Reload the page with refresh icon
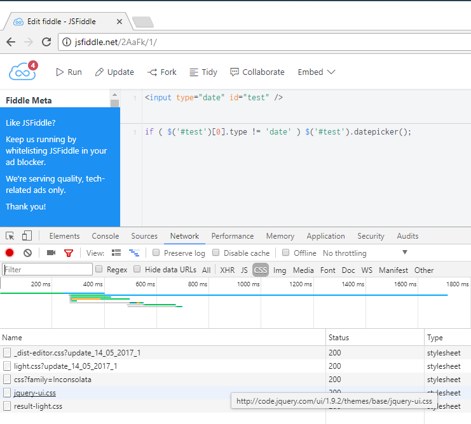Viewport: 471px width, 424px height. (x=46, y=42)
